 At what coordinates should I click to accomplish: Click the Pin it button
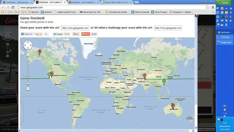tap(76, 34)
